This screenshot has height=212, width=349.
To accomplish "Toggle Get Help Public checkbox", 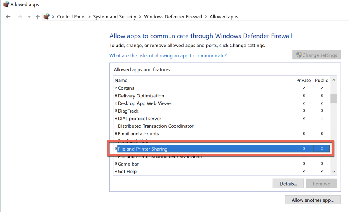I will coord(322,171).
